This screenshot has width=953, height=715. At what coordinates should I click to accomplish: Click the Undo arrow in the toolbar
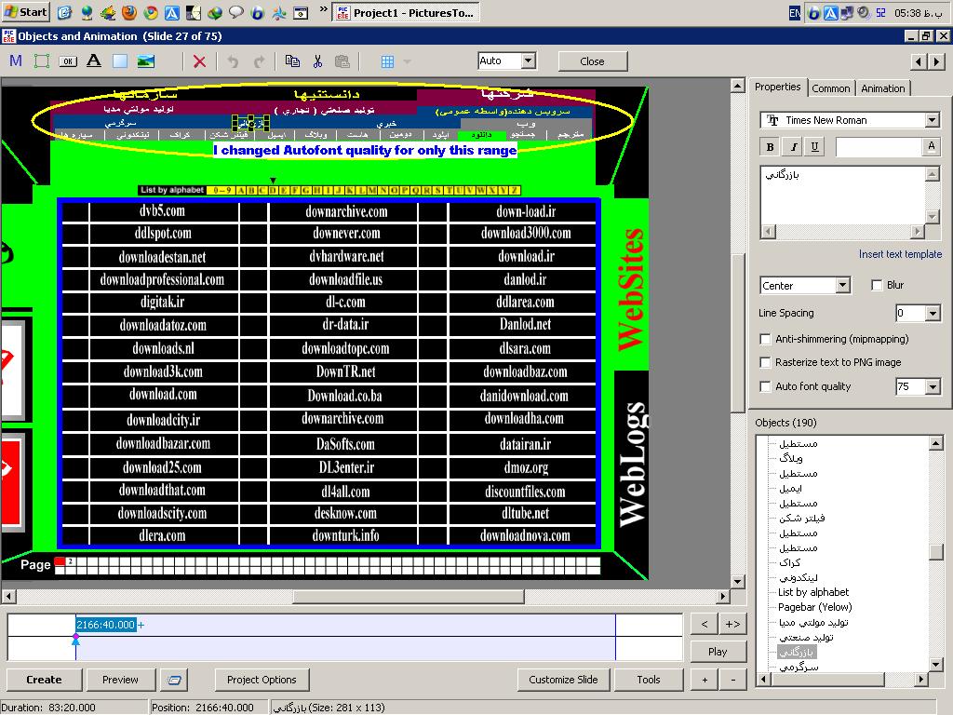233,61
